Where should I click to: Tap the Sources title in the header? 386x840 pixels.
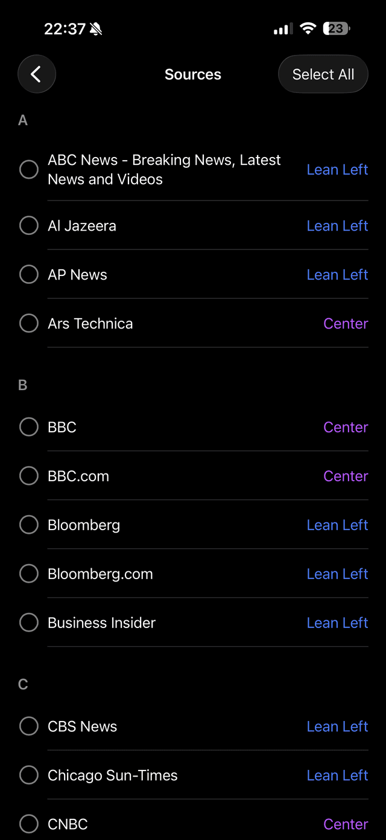193,74
